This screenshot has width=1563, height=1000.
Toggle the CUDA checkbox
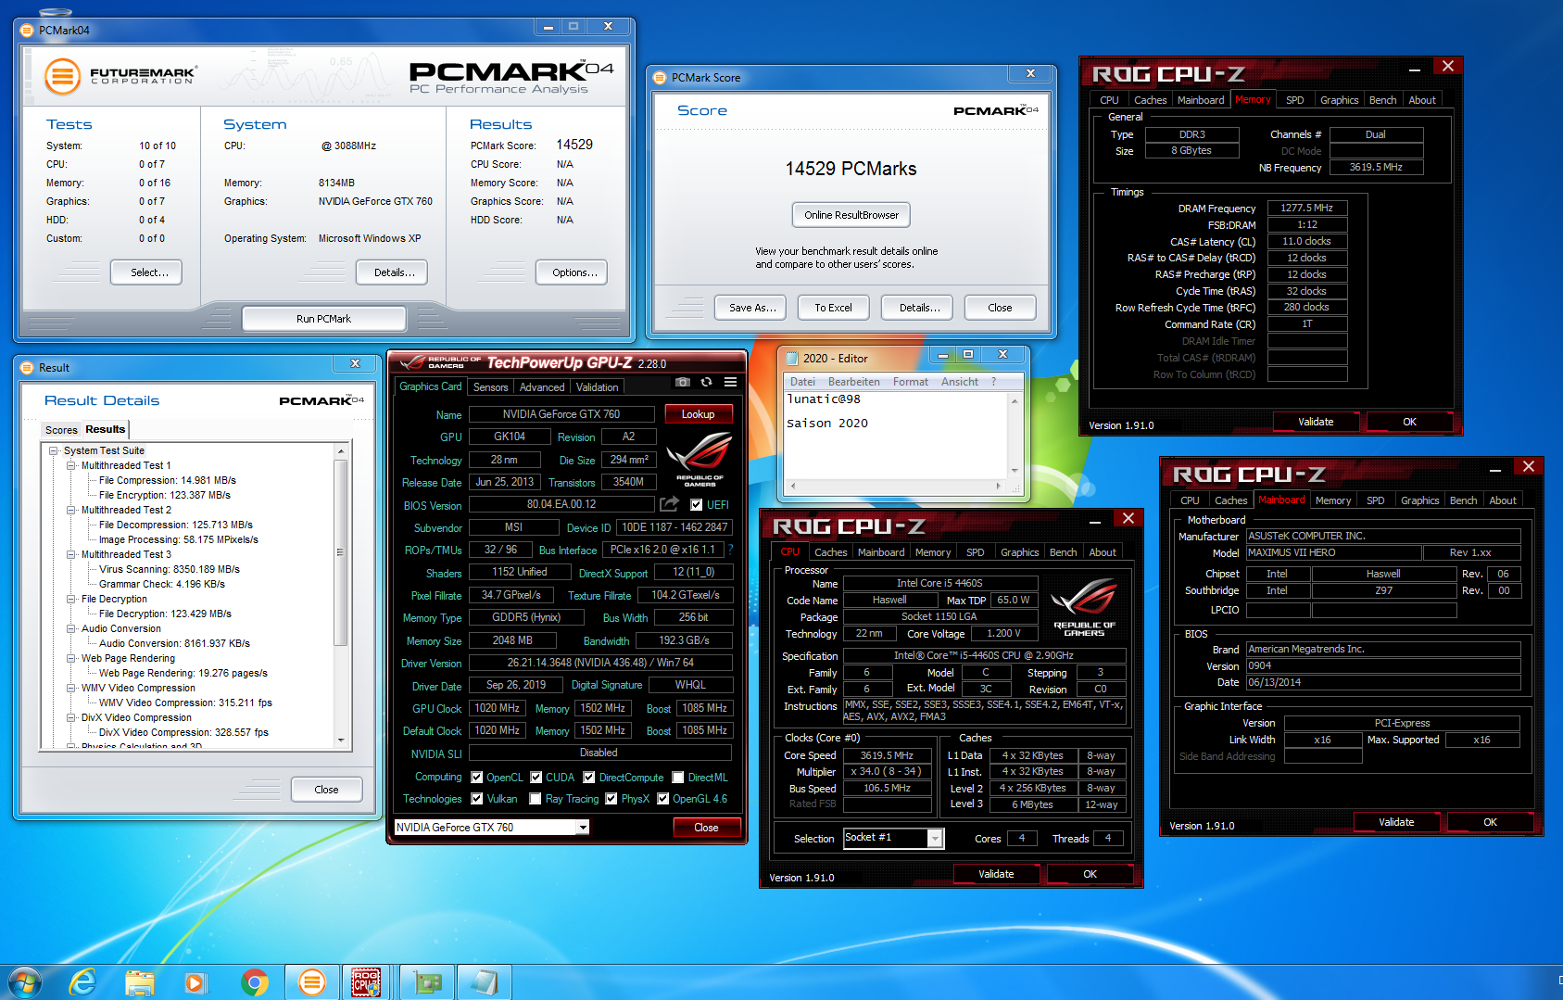pyautogui.click(x=536, y=778)
